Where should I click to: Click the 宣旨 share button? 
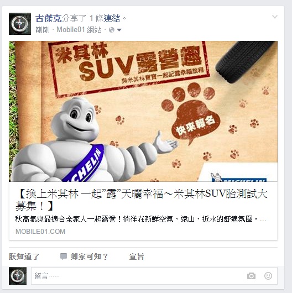137,257
